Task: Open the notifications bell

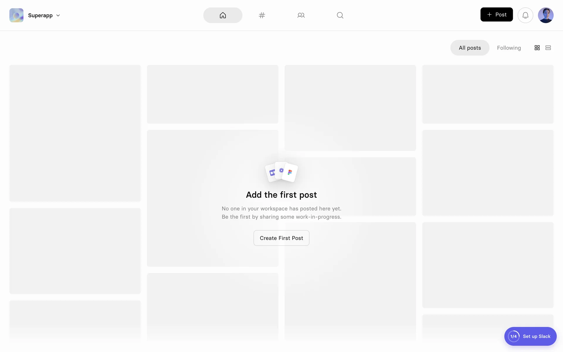Action: pyautogui.click(x=525, y=15)
